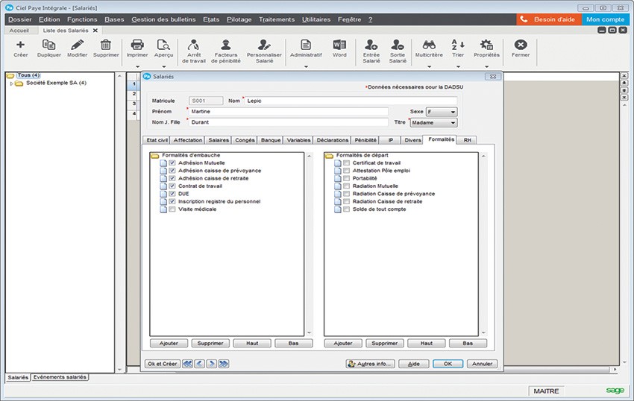634x401 pixels.
Task: Click the Dupliquer toolbar icon
Action: point(49,45)
